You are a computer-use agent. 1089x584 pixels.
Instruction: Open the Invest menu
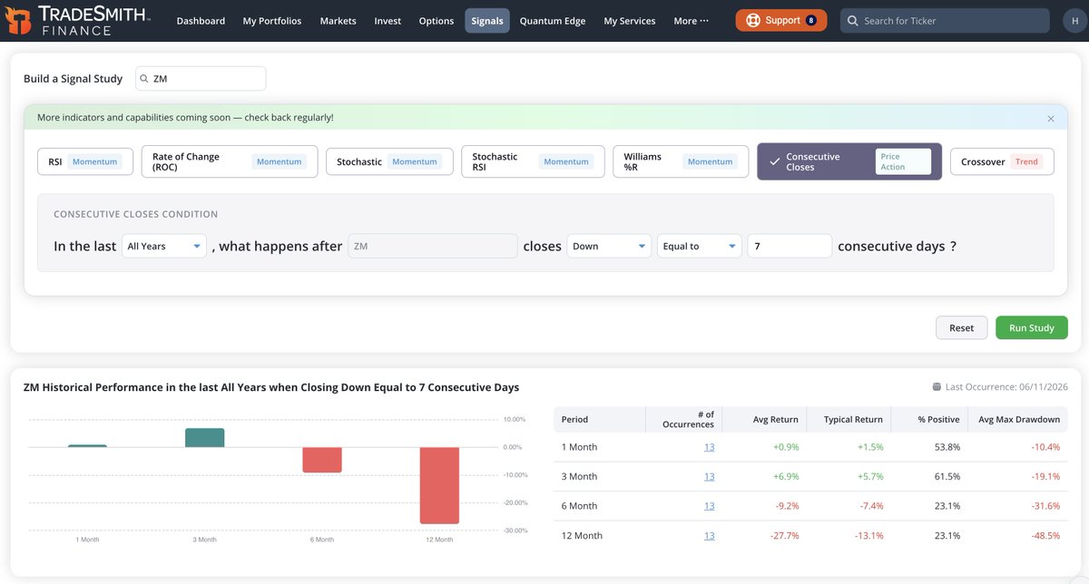coord(388,21)
